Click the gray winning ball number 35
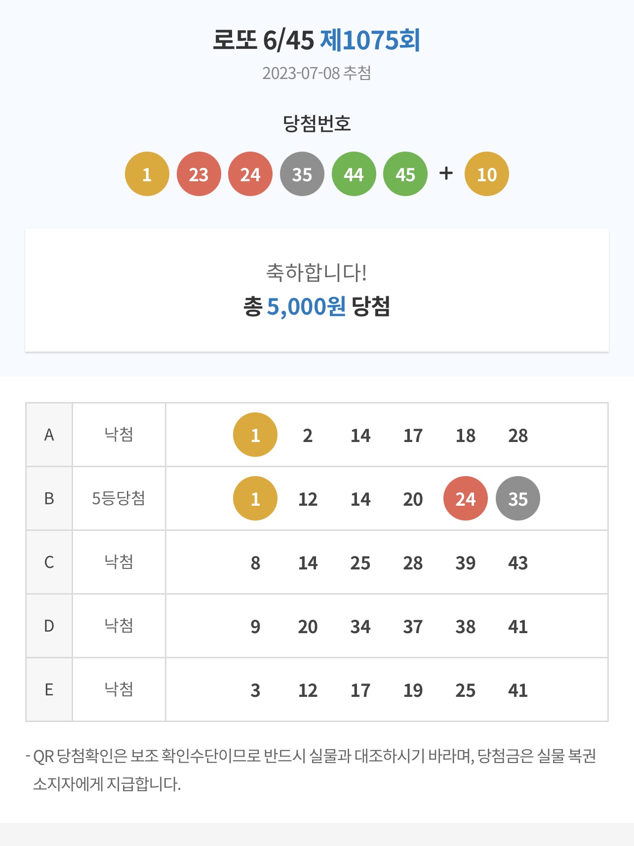This screenshot has height=846, width=634. coord(302,174)
